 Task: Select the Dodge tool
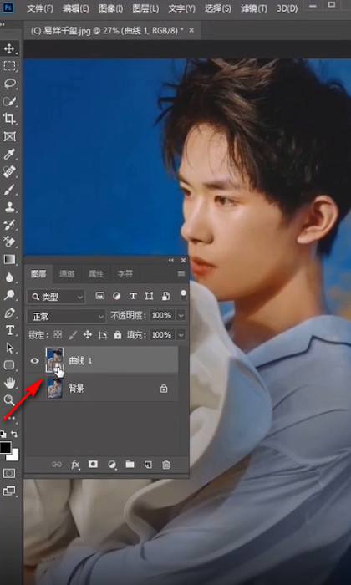(9, 295)
